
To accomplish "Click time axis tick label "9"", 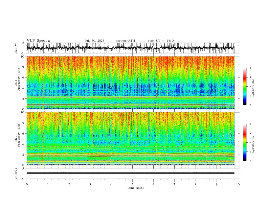I will [x=217, y=184].
